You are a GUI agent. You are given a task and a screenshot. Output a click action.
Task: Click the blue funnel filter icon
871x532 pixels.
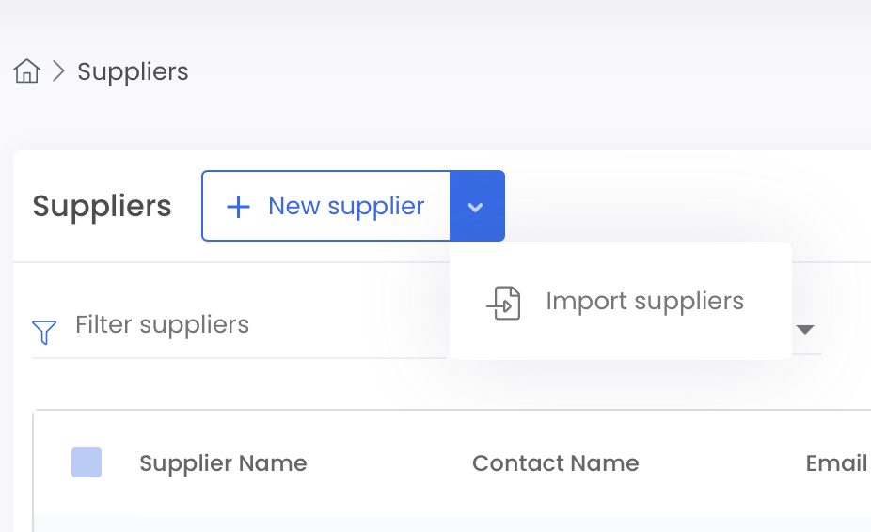44,332
